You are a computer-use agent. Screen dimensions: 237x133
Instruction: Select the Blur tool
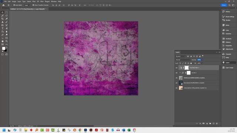(7, 31)
